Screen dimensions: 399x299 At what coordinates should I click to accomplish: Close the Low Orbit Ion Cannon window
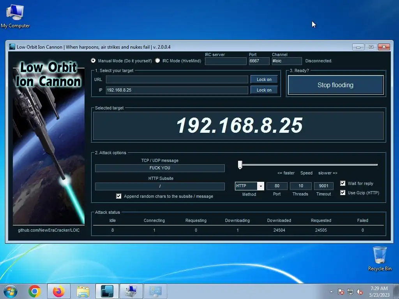coord(384,47)
